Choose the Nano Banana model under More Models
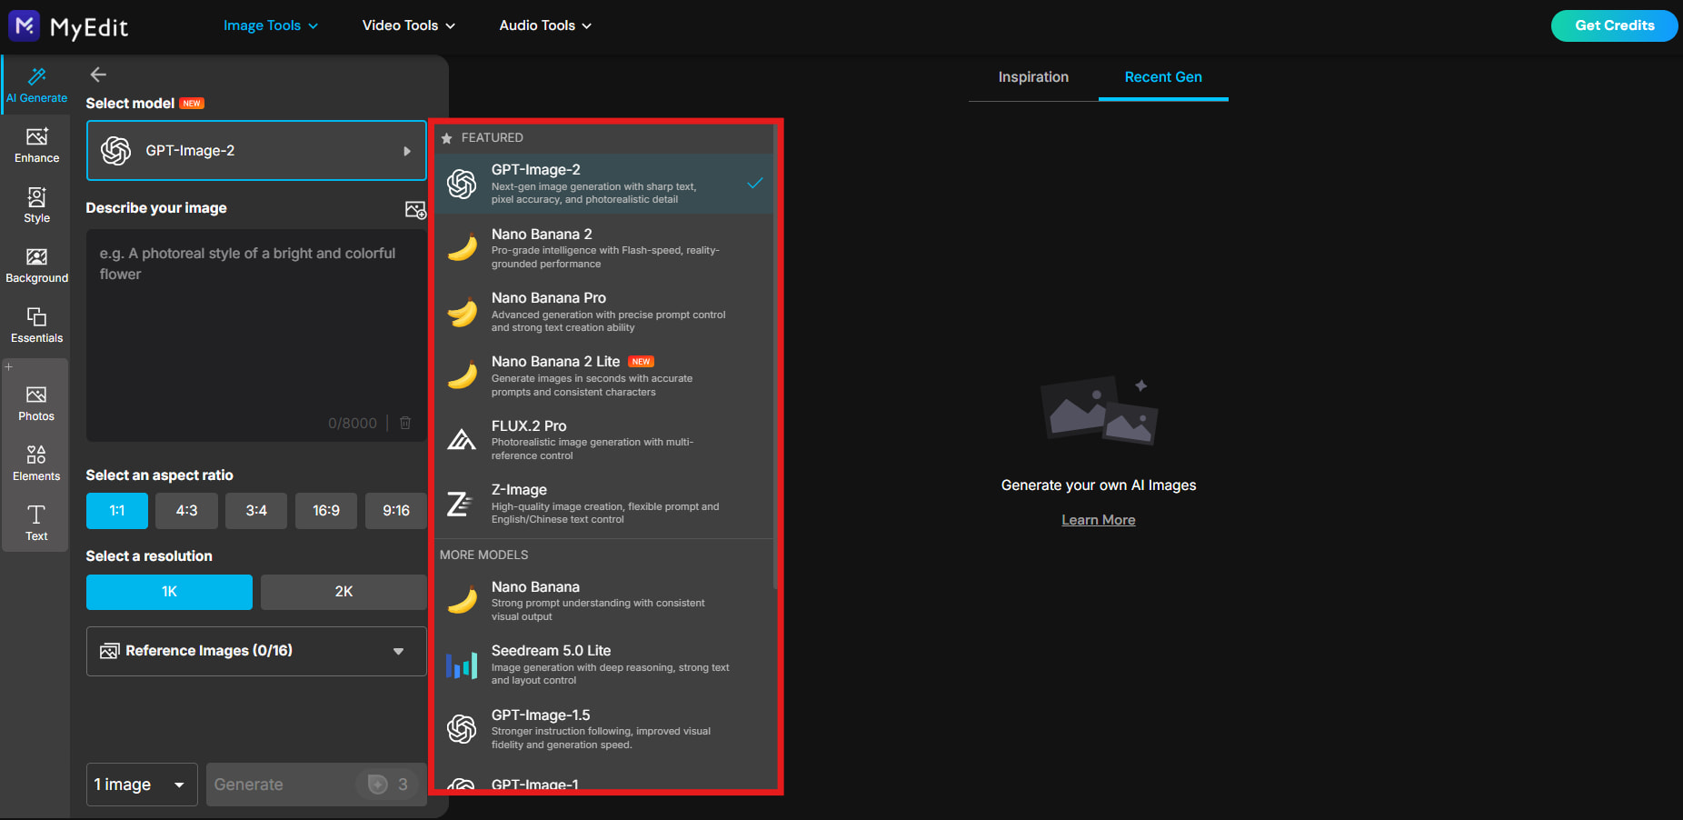 (603, 601)
